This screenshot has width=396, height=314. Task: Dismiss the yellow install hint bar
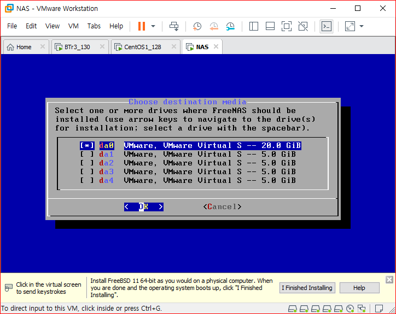[x=389, y=280]
